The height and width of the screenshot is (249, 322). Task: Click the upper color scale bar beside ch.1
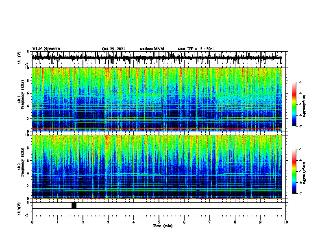pyautogui.click(x=294, y=104)
